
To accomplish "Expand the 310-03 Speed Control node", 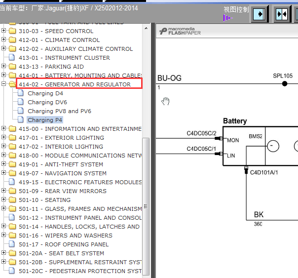I will pos(3,31).
